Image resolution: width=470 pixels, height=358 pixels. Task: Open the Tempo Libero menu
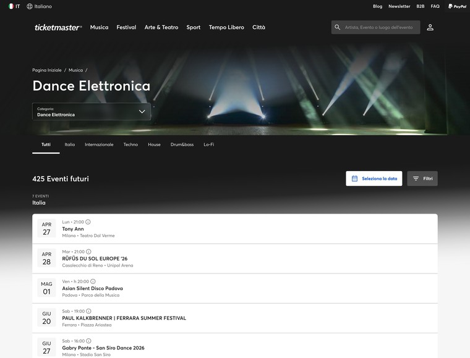[226, 27]
